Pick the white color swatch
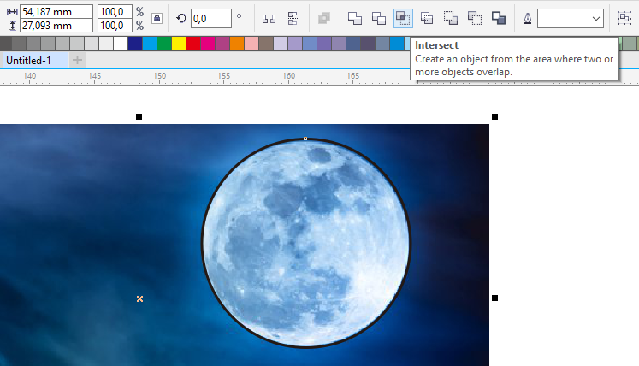Image resolution: width=639 pixels, height=366 pixels. [x=121, y=44]
